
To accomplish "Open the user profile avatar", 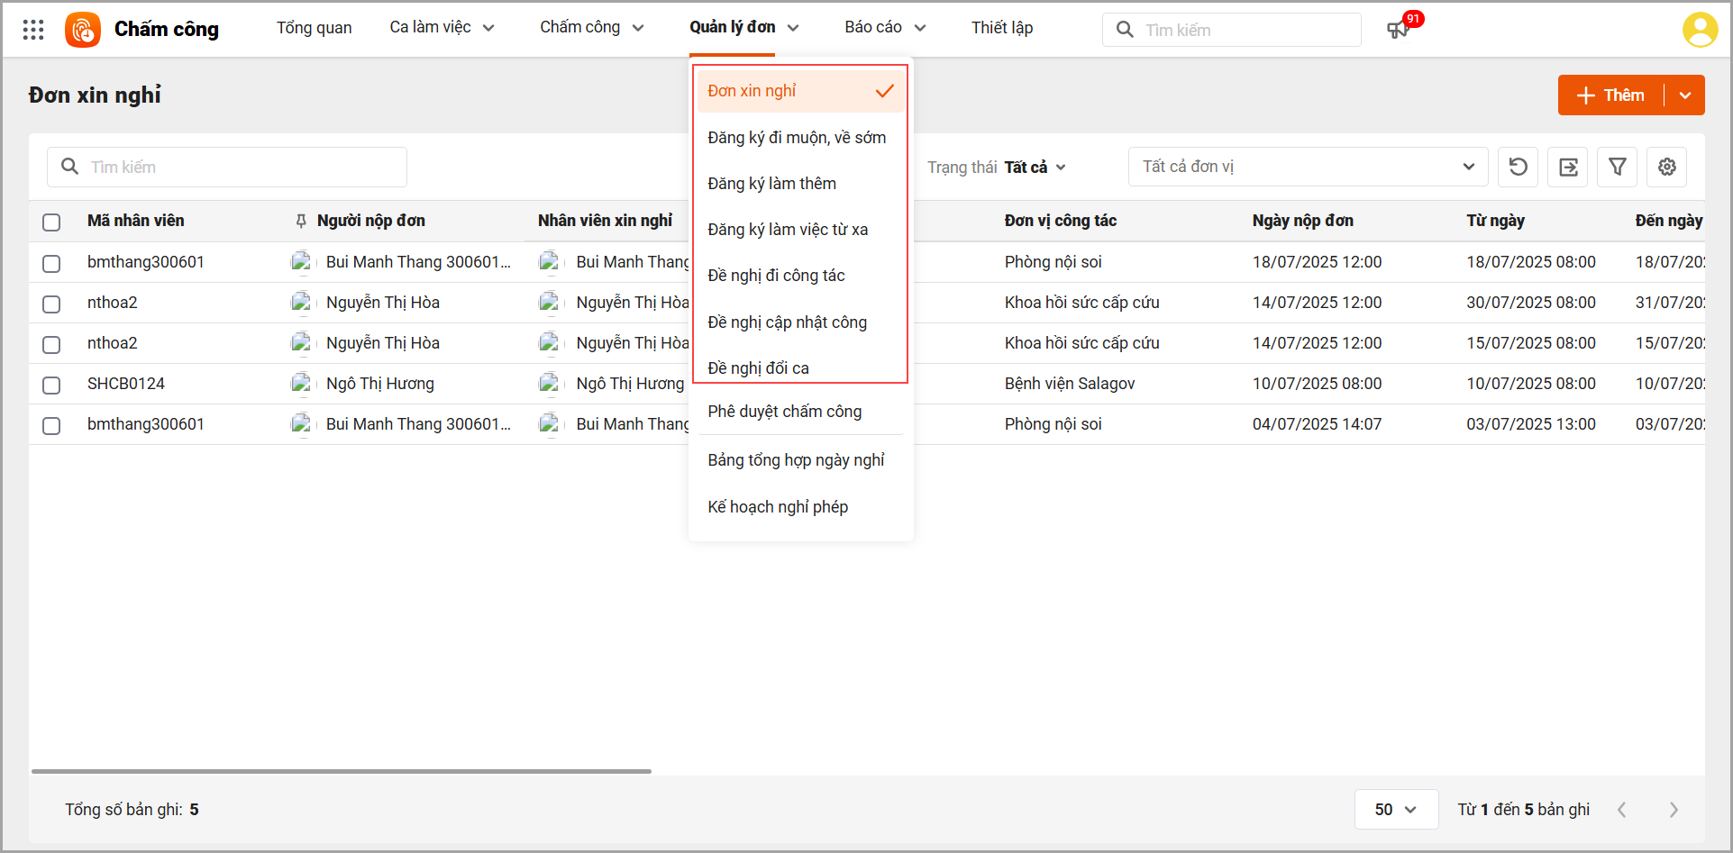I will coord(1700,30).
